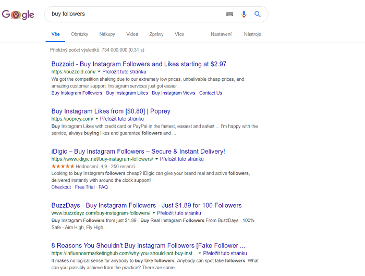365x276 pixels.
Task: Click the Google logo
Action: point(18,15)
